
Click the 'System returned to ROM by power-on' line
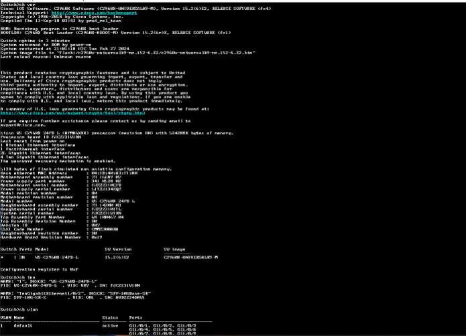46,45
